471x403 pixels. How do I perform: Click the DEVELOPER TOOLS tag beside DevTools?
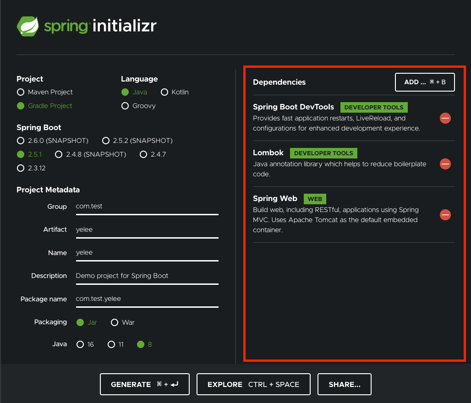(x=374, y=107)
